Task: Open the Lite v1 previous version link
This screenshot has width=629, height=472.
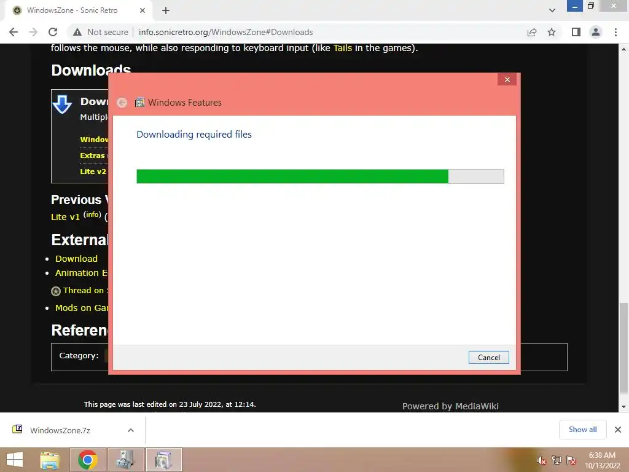Action: (65, 217)
